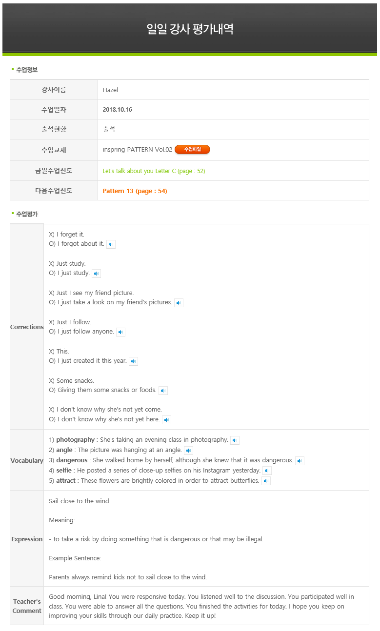The width and height of the screenshot is (380, 631).
Task: Click the 일일 강사 평가내역 header title
Action: click(190, 29)
